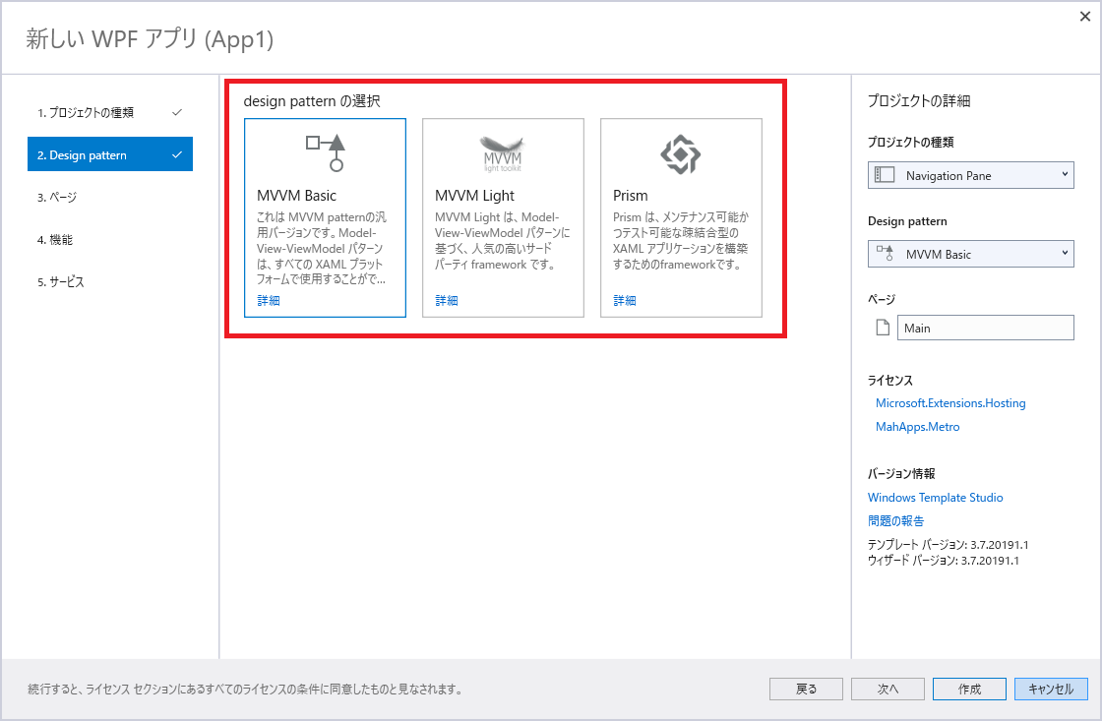Click the design pattern の選択 heading
The width and height of the screenshot is (1102, 721).
312,101
